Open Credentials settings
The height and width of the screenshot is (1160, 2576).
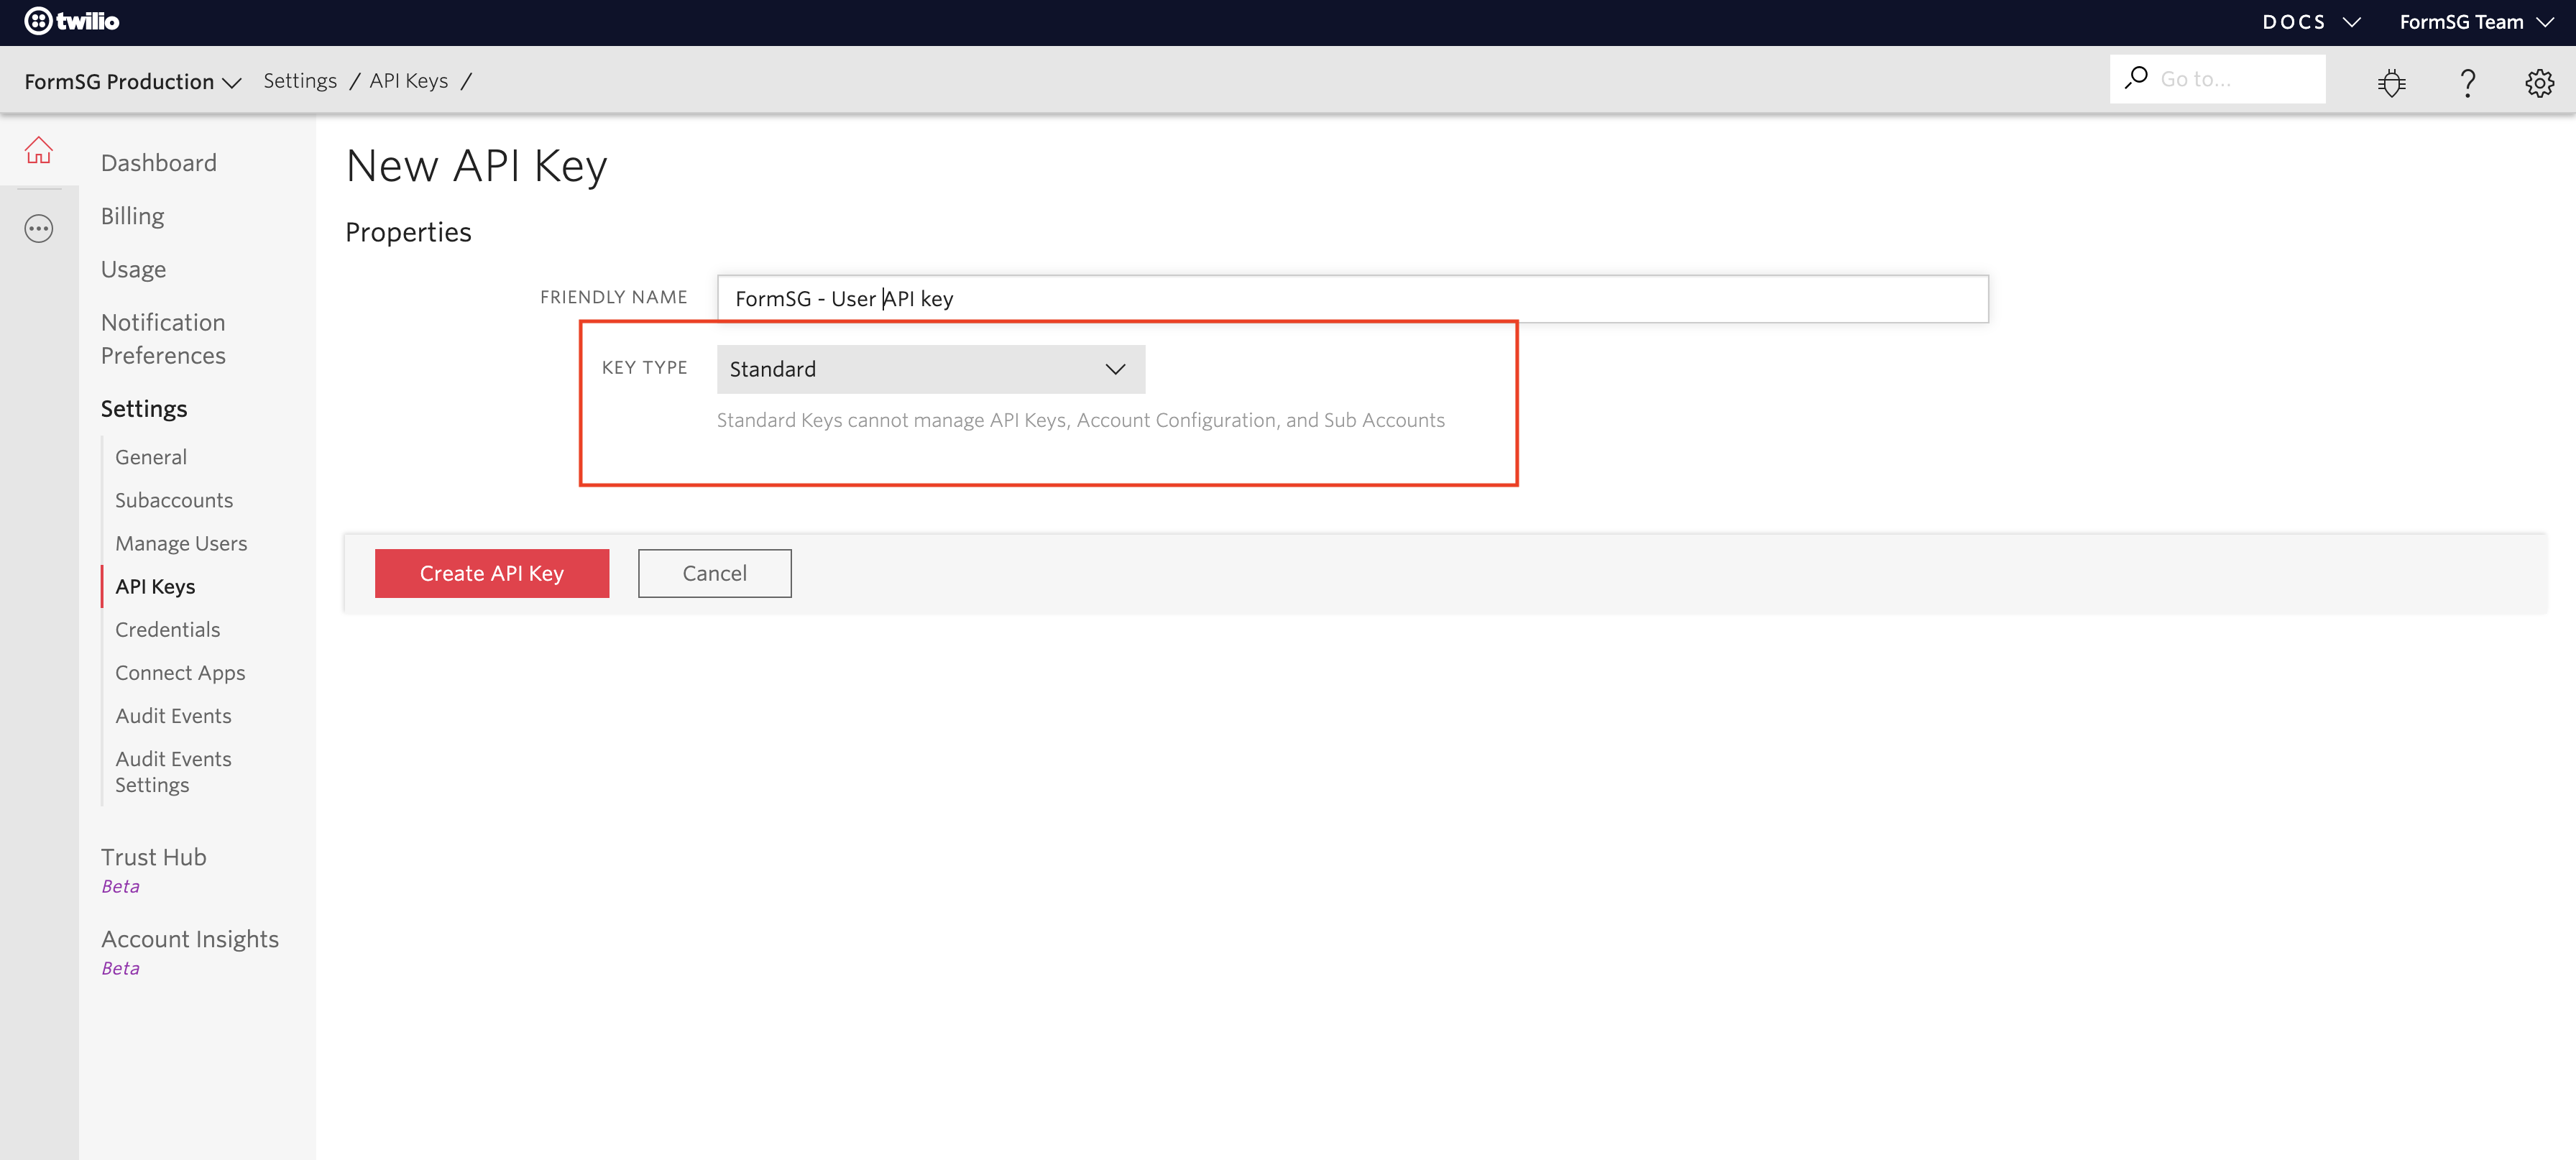click(167, 630)
